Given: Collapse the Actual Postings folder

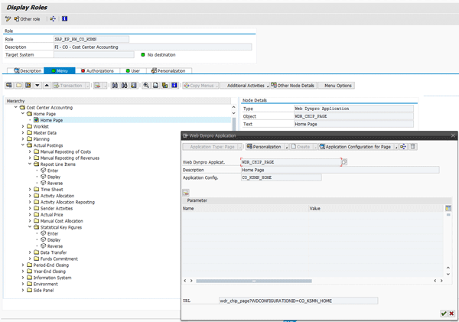Looking at the screenshot, I should point(23,145).
